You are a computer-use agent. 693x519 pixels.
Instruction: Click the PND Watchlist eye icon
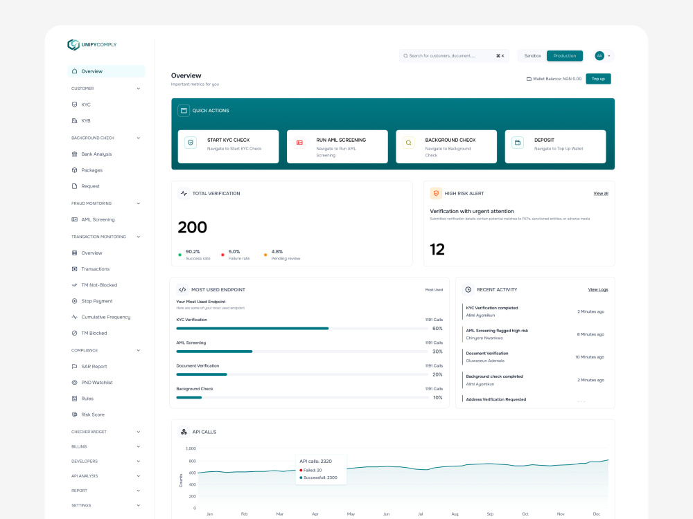(x=74, y=383)
